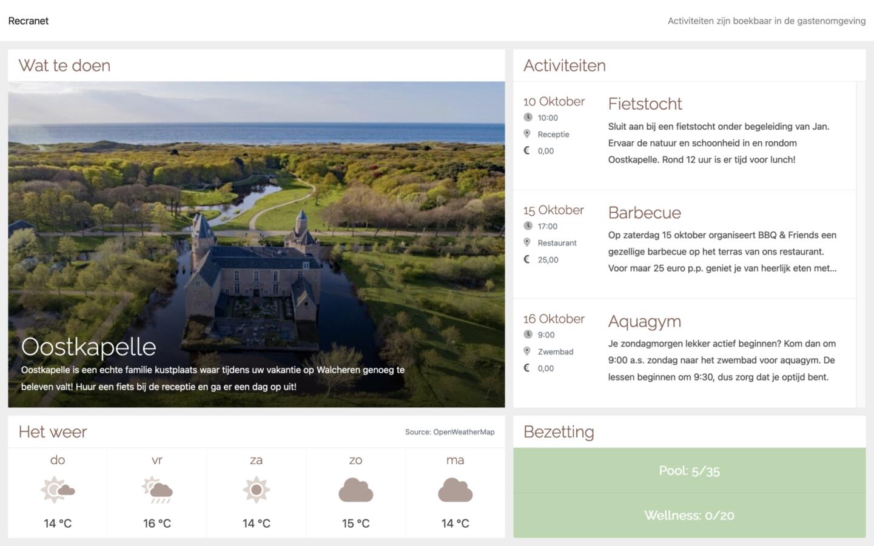Click the clock icon beside Fietstocht 10:00
The image size is (874, 546).
coord(528,118)
